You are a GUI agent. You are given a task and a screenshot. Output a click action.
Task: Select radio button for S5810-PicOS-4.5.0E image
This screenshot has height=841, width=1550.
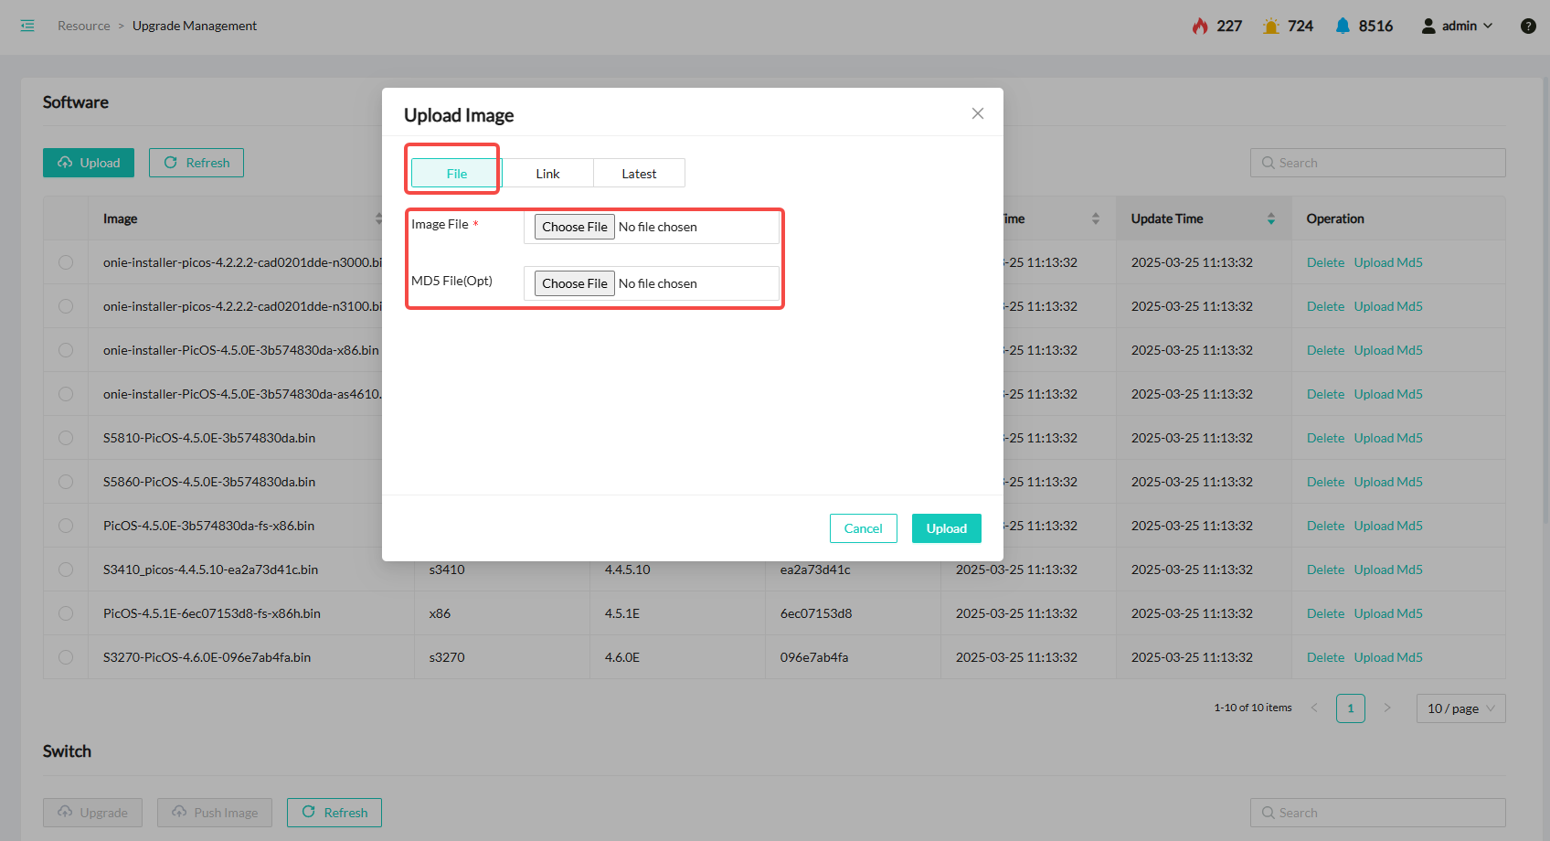66,438
